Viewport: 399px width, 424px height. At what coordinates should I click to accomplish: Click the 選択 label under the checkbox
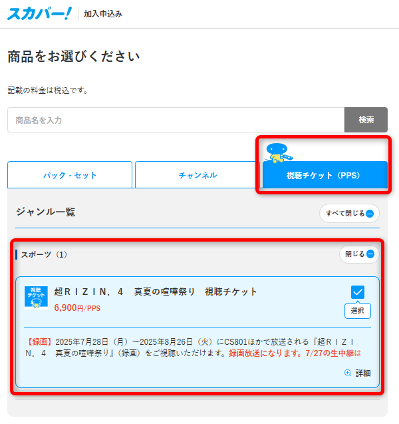(x=357, y=311)
